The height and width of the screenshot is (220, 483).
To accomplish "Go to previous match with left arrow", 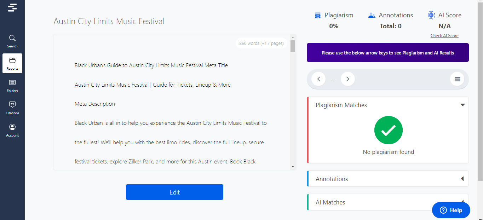I will [x=318, y=79].
